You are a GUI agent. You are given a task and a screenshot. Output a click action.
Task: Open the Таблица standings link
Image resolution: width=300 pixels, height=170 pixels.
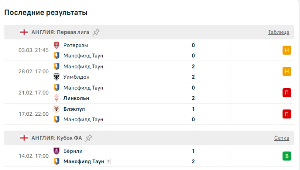[278, 32]
